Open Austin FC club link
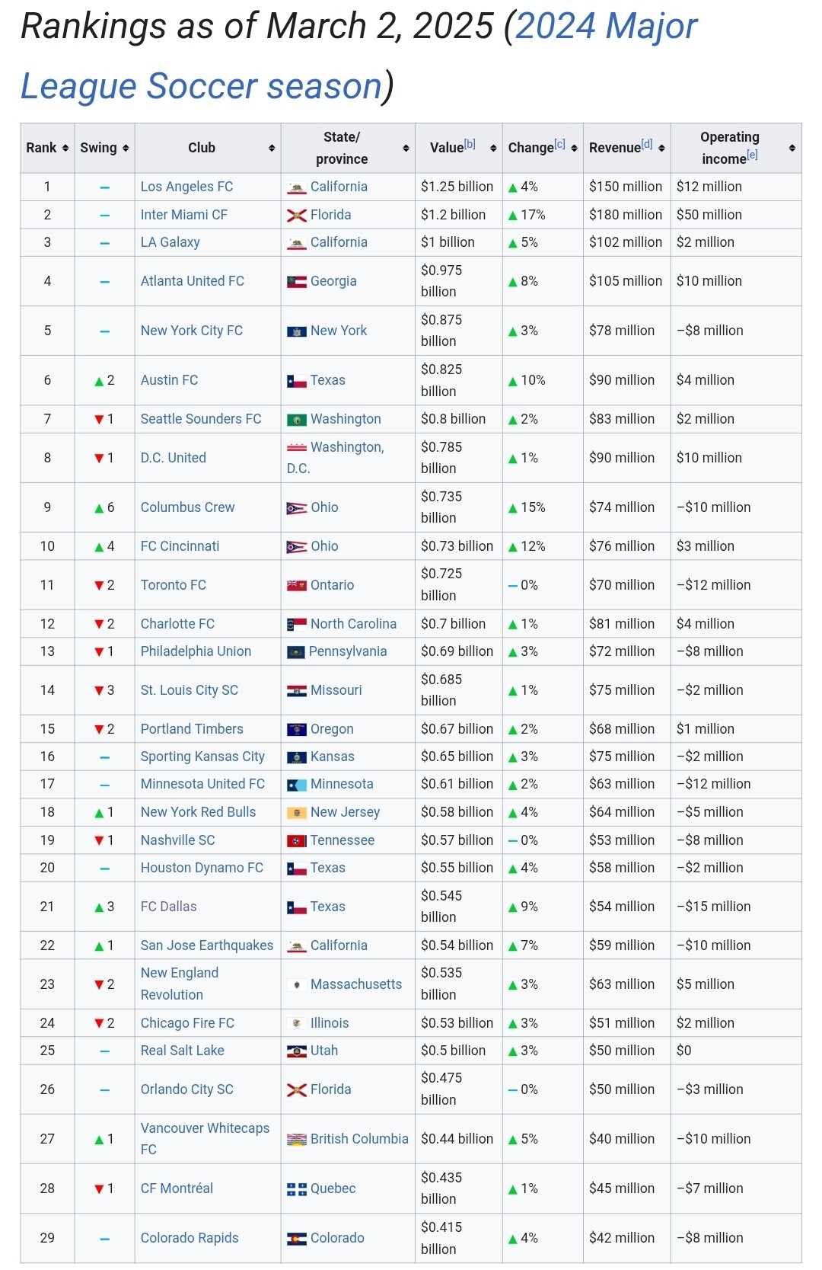This screenshot has height=1270, width=822. click(169, 380)
